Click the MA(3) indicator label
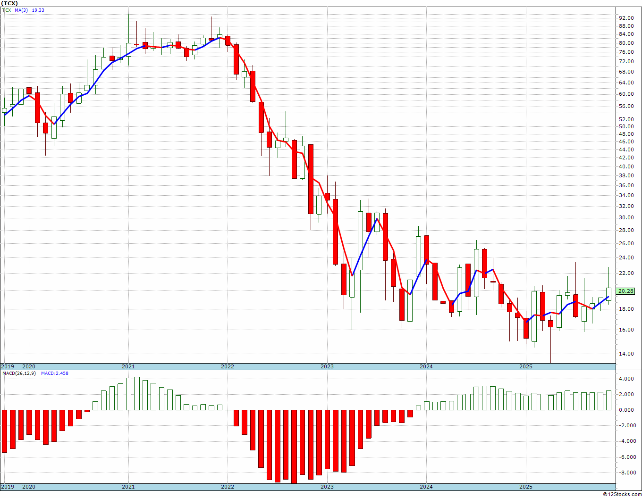 coord(22,10)
